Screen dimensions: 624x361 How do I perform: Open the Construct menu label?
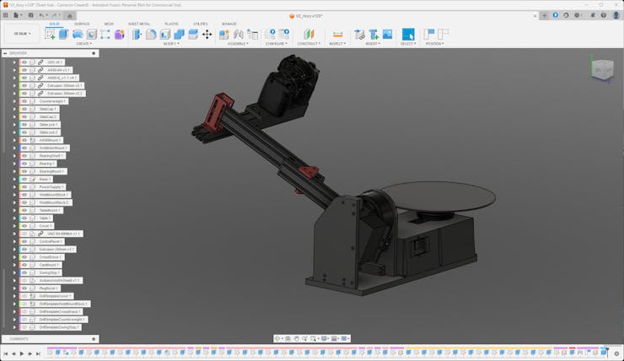[308, 43]
